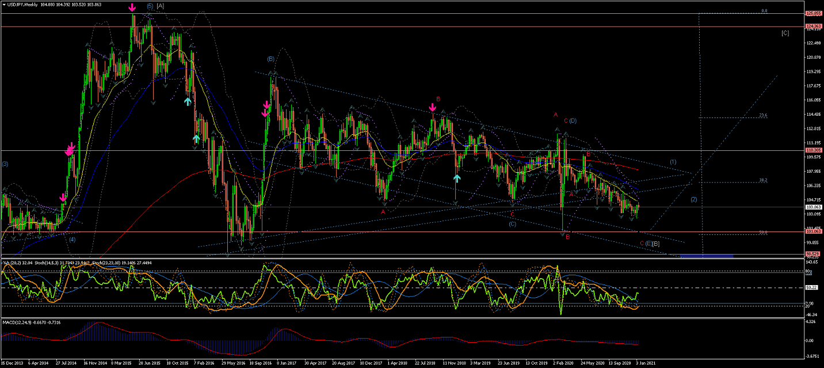Select the OHLC values beside the title
Image resolution: width=824 pixels, height=368 pixels.
tap(71, 5)
